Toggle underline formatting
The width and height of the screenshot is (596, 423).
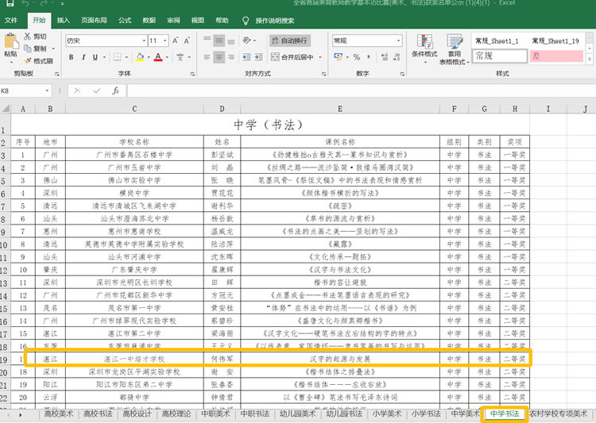(x=95, y=57)
